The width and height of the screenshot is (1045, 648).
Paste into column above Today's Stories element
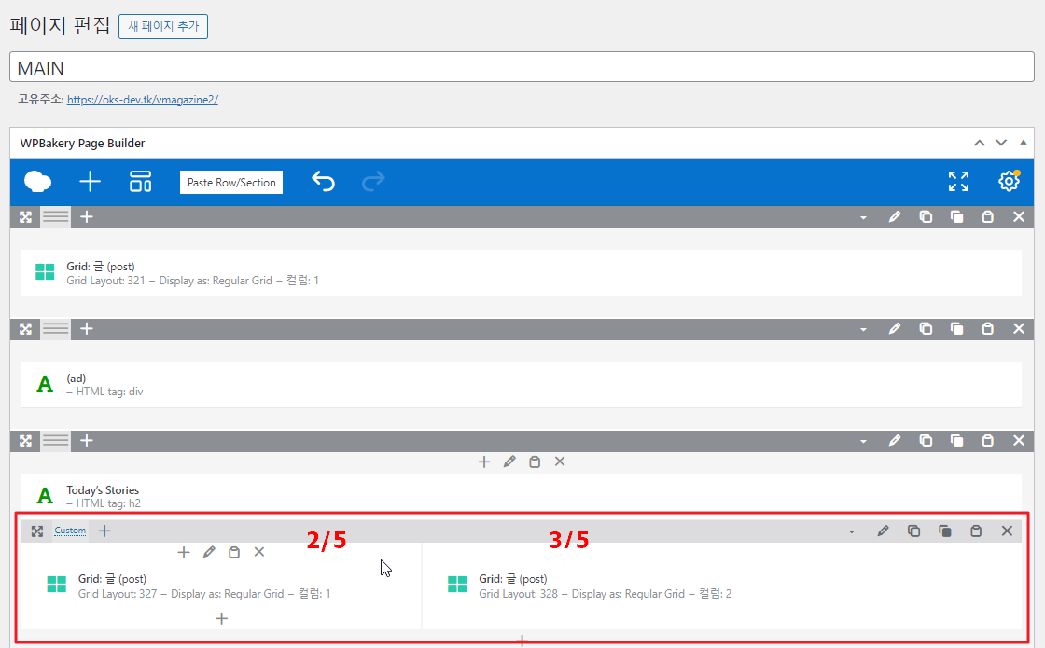coord(535,462)
